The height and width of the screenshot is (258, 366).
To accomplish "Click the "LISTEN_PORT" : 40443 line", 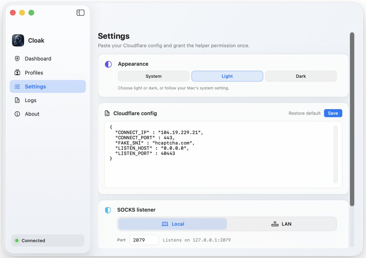I will coord(145,154).
